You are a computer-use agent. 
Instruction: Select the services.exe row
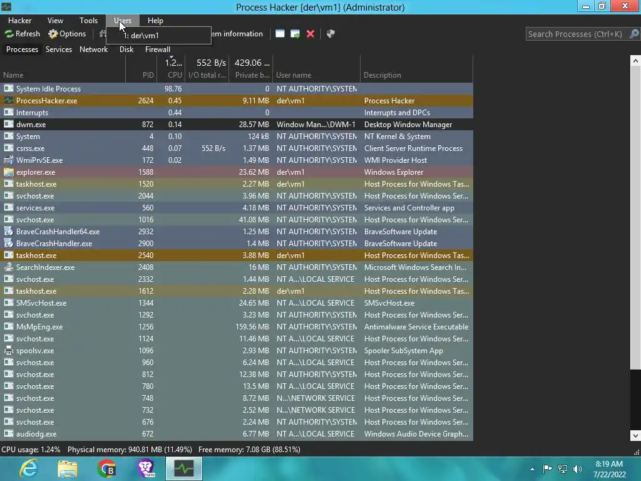pos(237,208)
